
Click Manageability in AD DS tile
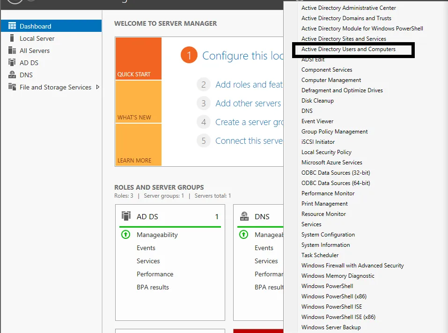click(157, 235)
